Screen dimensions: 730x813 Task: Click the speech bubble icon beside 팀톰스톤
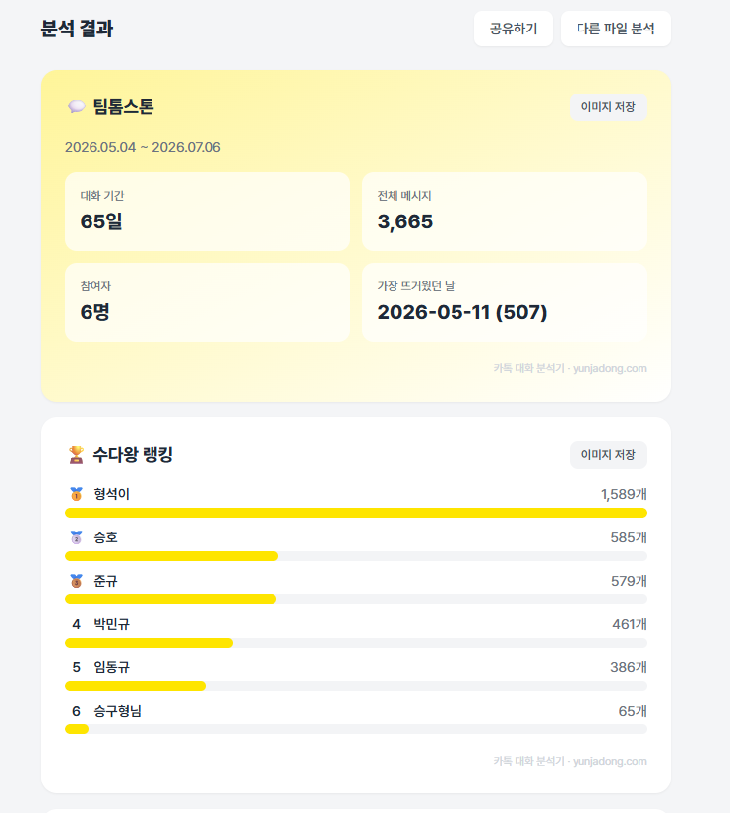(x=76, y=107)
